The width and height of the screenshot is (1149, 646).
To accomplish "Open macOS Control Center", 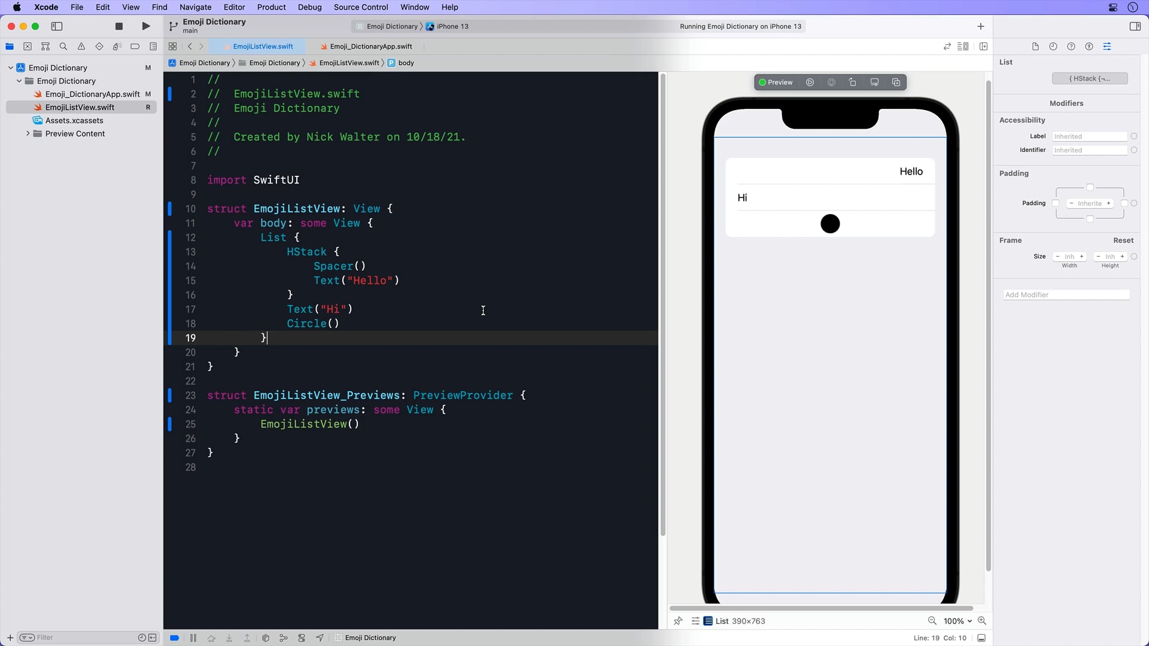I will 1113,7.
